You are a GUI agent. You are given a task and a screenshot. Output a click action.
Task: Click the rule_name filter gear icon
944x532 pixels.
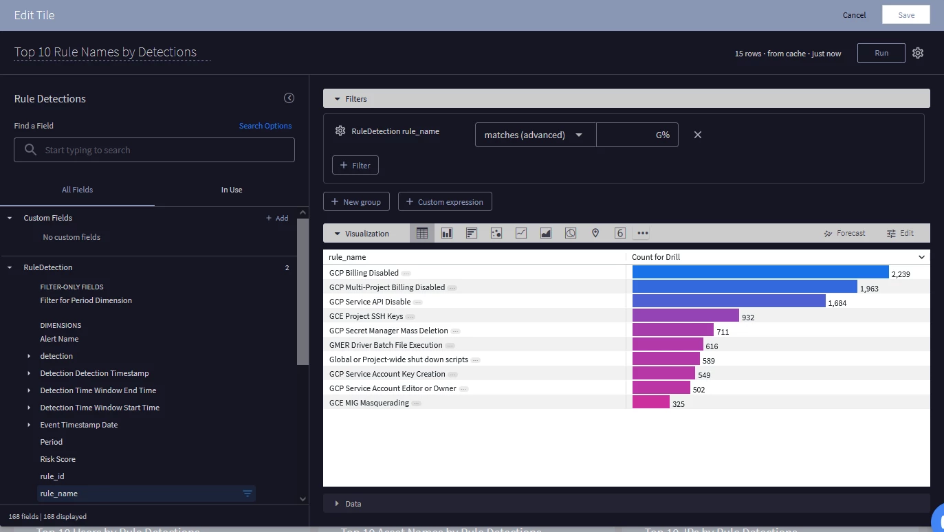pyautogui.click(x=340, y=131)
